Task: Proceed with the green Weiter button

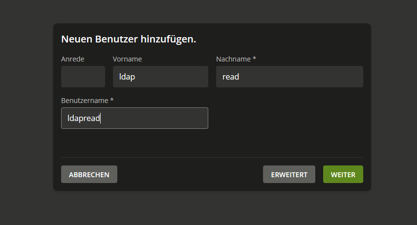Action: click(x=343, y=174)
